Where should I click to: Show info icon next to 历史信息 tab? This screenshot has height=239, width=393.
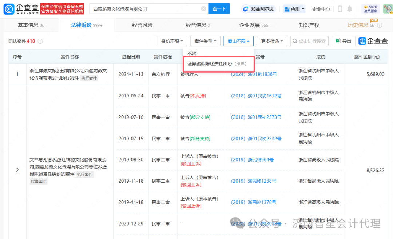tap(380, 25)
